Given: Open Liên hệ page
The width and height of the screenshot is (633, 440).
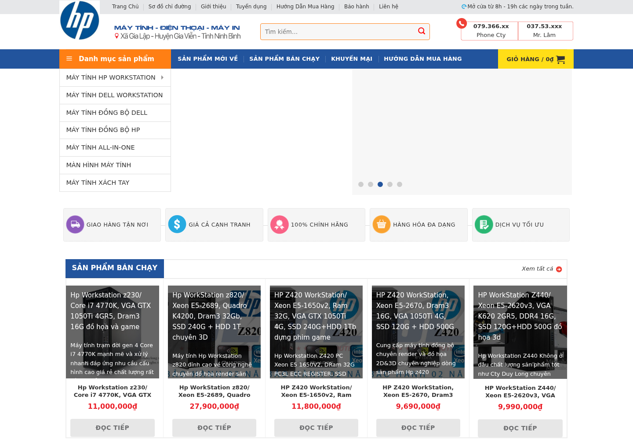Looking at the screenshot, I should 389,7.
